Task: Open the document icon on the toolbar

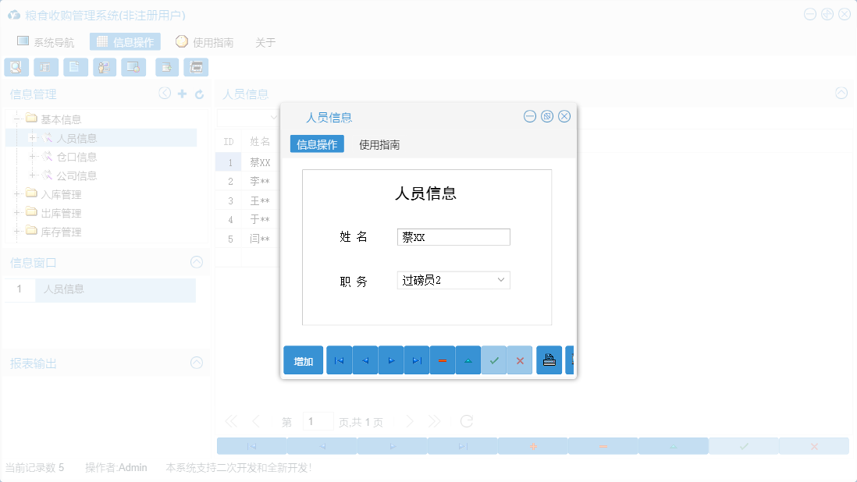Action: pos(75,67)
